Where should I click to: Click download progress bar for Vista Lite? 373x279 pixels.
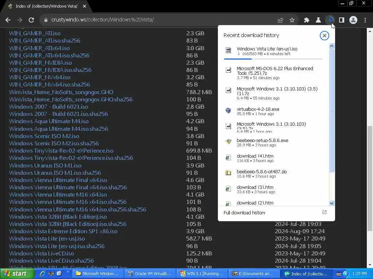click(273, 58)
